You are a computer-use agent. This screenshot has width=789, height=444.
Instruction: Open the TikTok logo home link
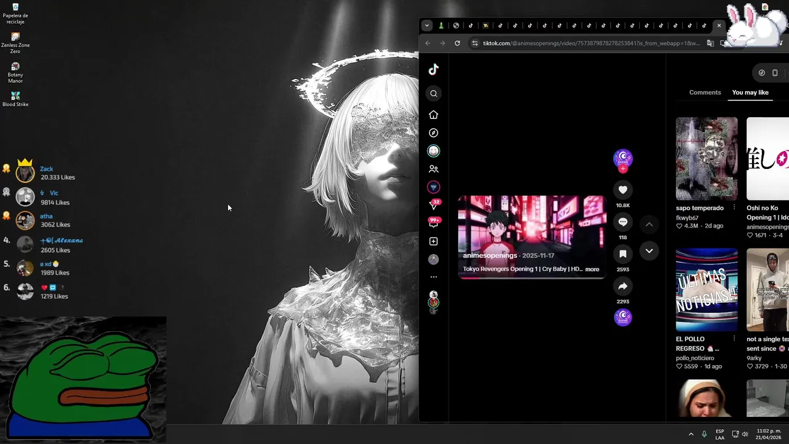(x=433, y=69)
